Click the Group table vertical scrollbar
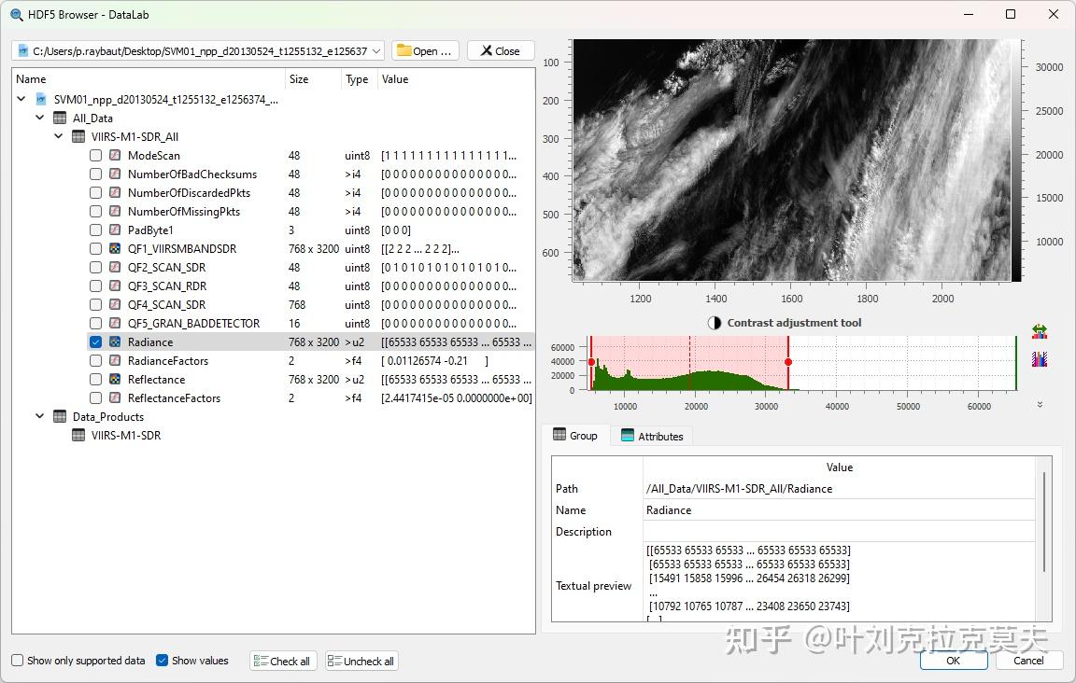This screenshot has width=1076, height=683. click(1043, 522)
